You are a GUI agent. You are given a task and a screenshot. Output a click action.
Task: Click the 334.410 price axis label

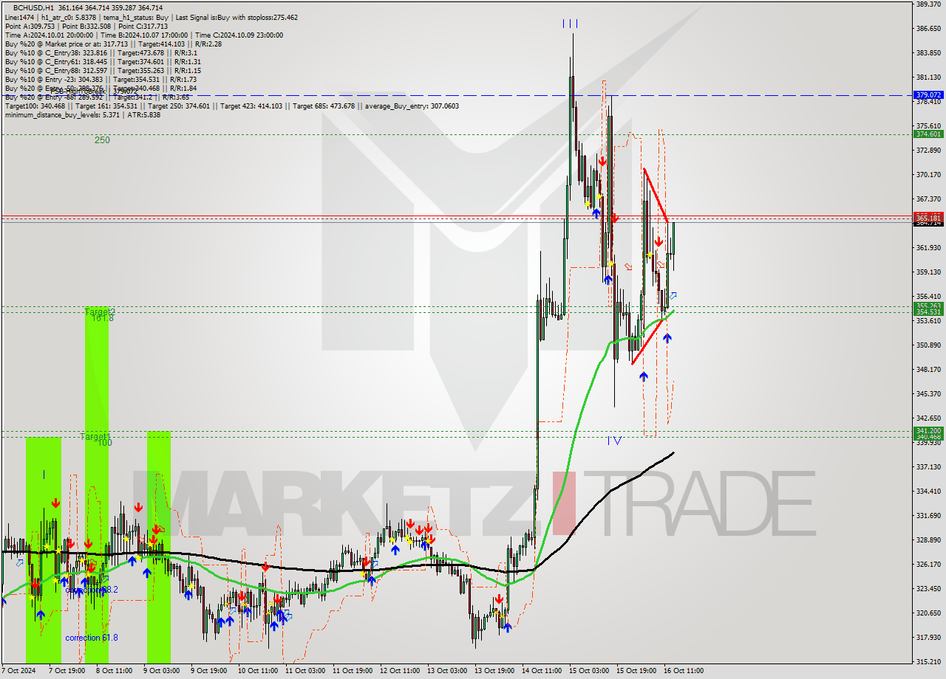(928, 492)
